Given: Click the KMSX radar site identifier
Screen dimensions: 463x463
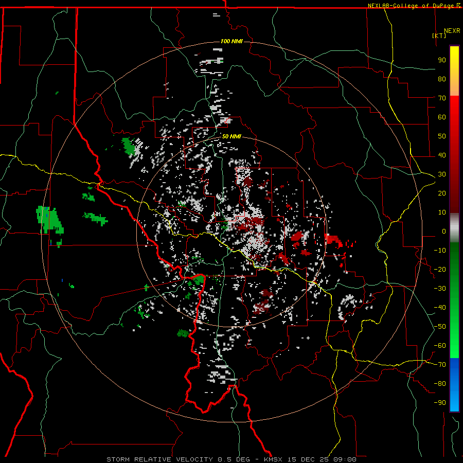Looking at the screenshot, I should coord(273,459).
